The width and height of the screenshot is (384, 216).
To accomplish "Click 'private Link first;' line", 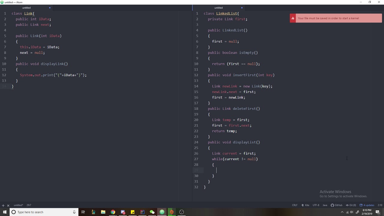I will [x=228, y=19].
